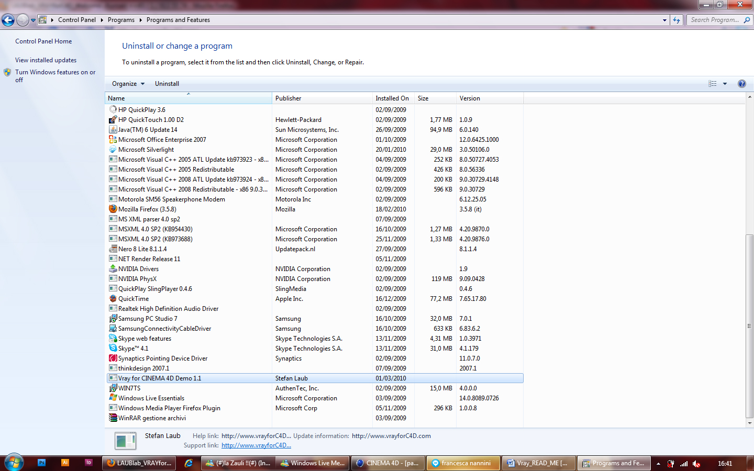The height and width of the screenshot is (471, 754).
Task: Click the QuickTime entry icon
Action: (113, 298)
